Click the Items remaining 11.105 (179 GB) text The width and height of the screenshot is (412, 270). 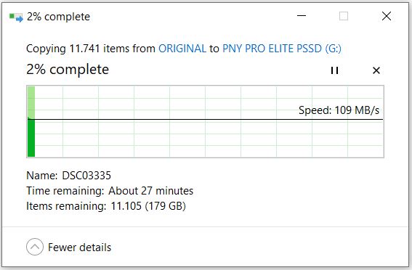pos(106,206)
